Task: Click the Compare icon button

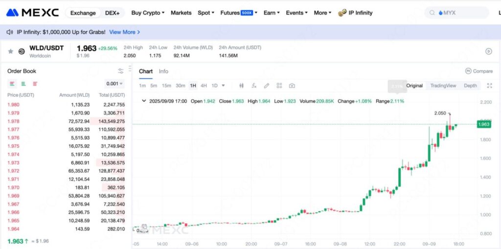Action: 468,71
